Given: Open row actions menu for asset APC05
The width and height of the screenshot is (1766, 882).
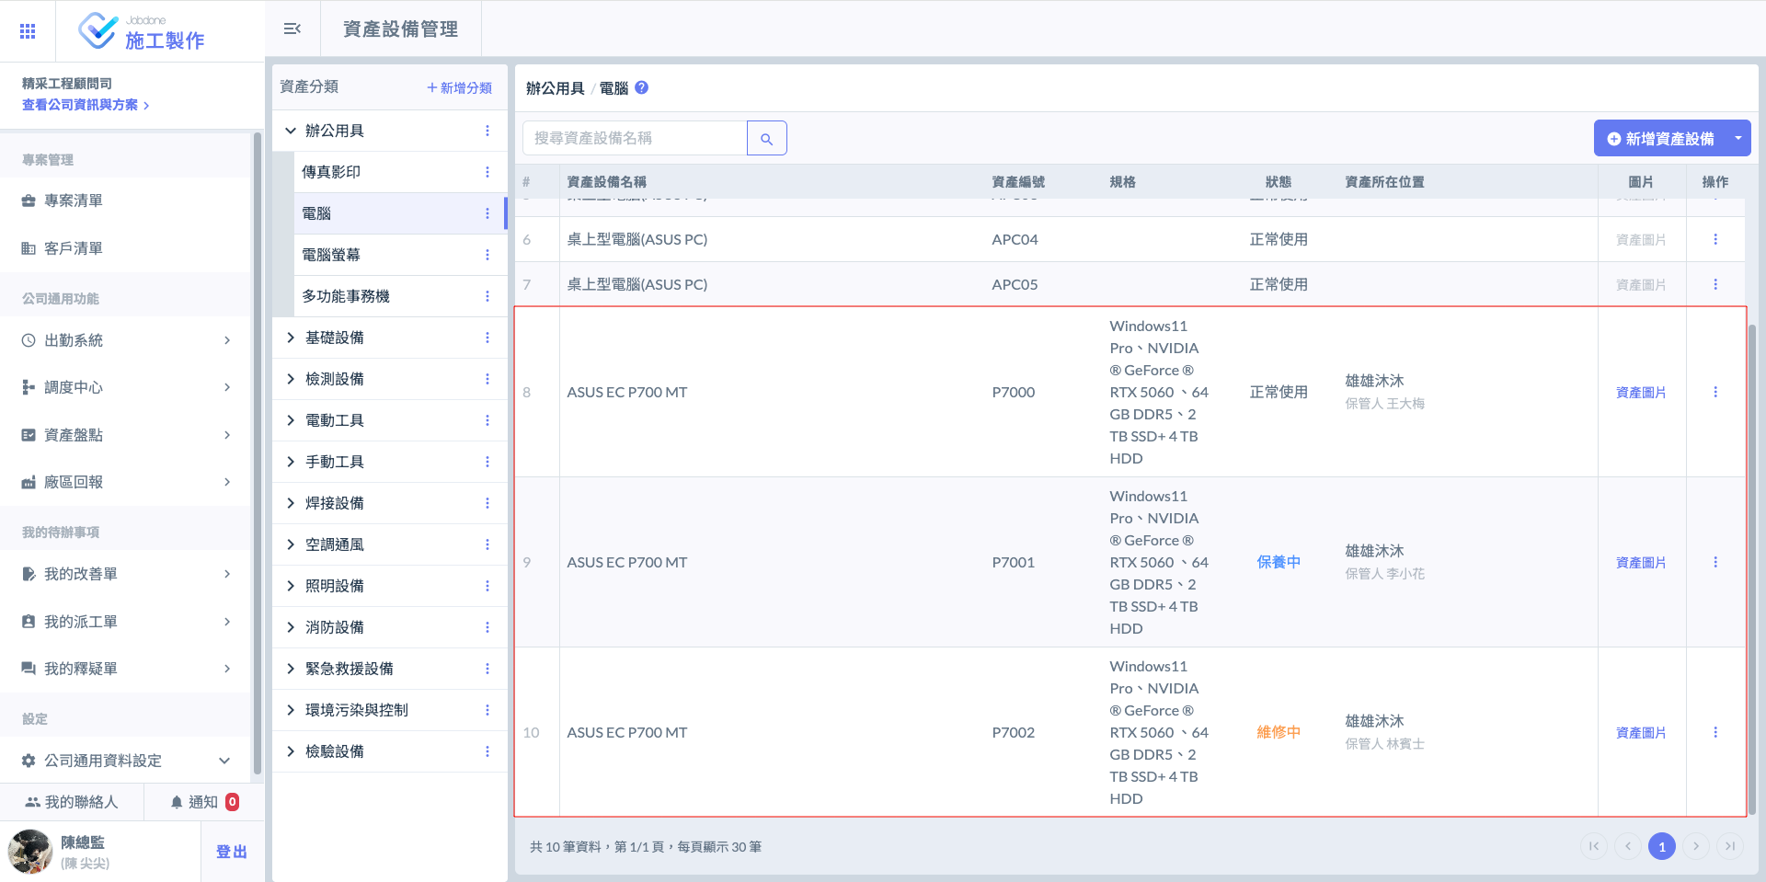Looking at the screenshot, I should (x=1715, y=284).
